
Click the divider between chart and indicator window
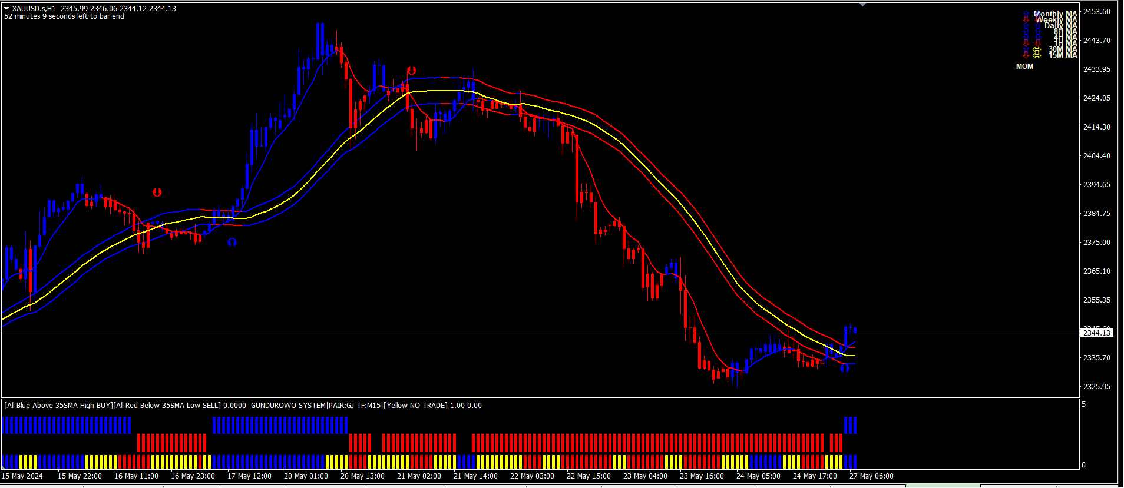540,399
